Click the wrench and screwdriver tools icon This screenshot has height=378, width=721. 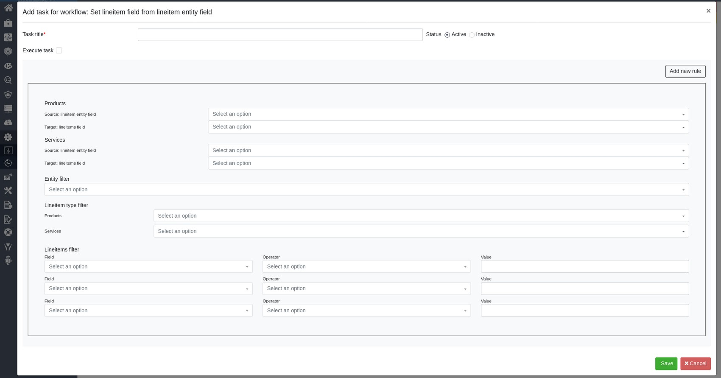8,190
